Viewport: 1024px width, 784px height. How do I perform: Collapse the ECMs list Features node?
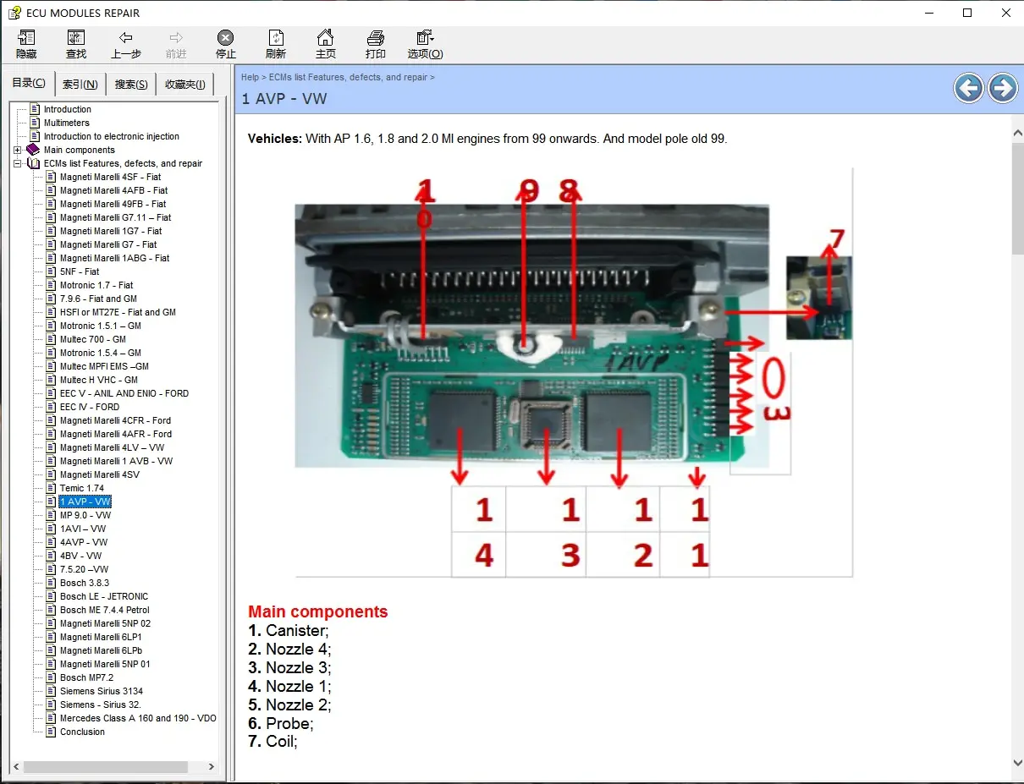coord(17,163)
